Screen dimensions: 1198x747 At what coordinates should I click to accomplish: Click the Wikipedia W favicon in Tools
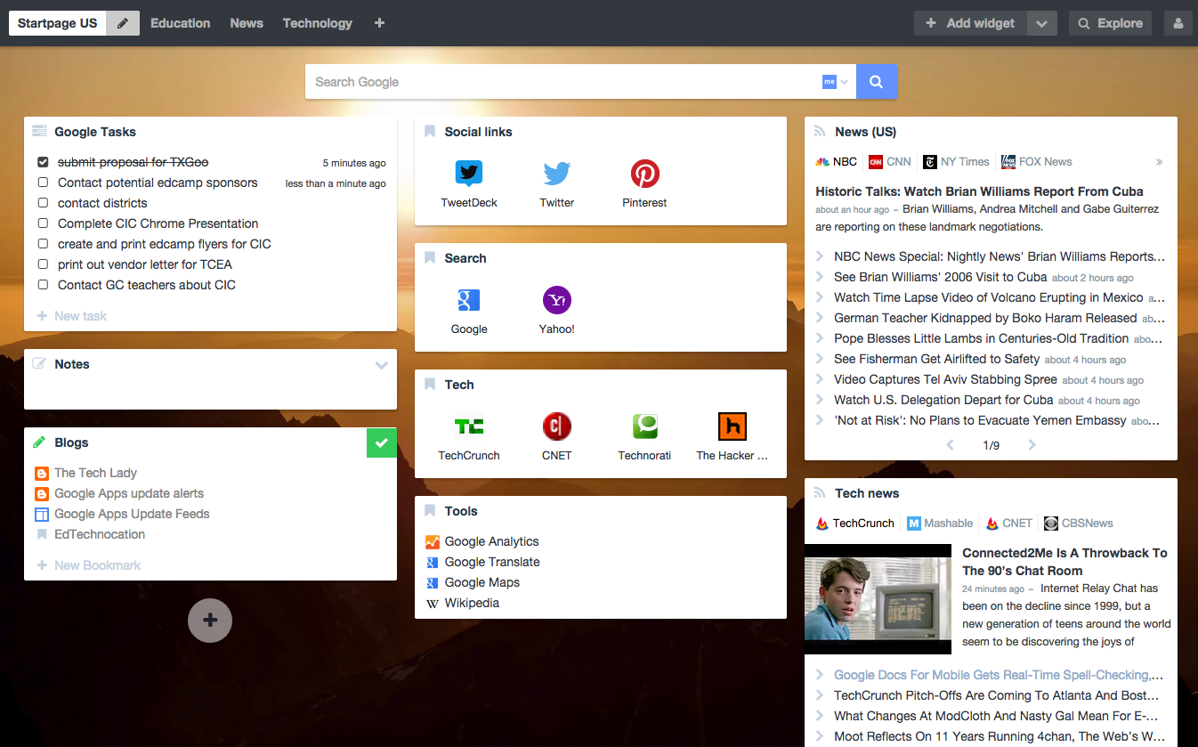tap(433, 603)
